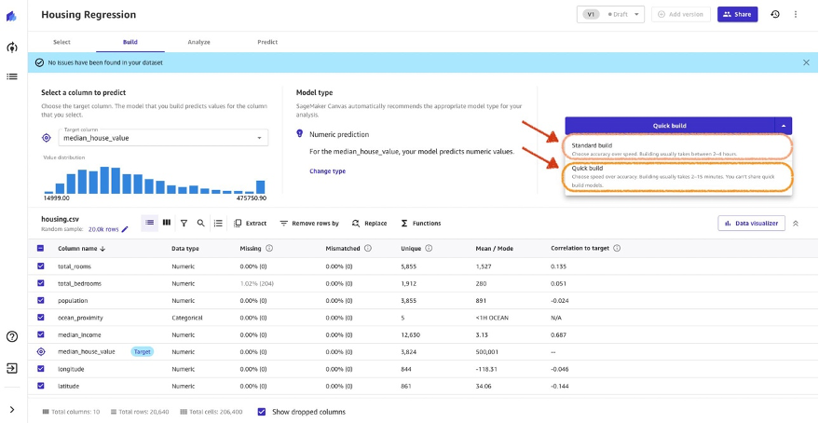Click info icon next to Unique
Viewport: 819px width, 423px height.
(429, 248)
